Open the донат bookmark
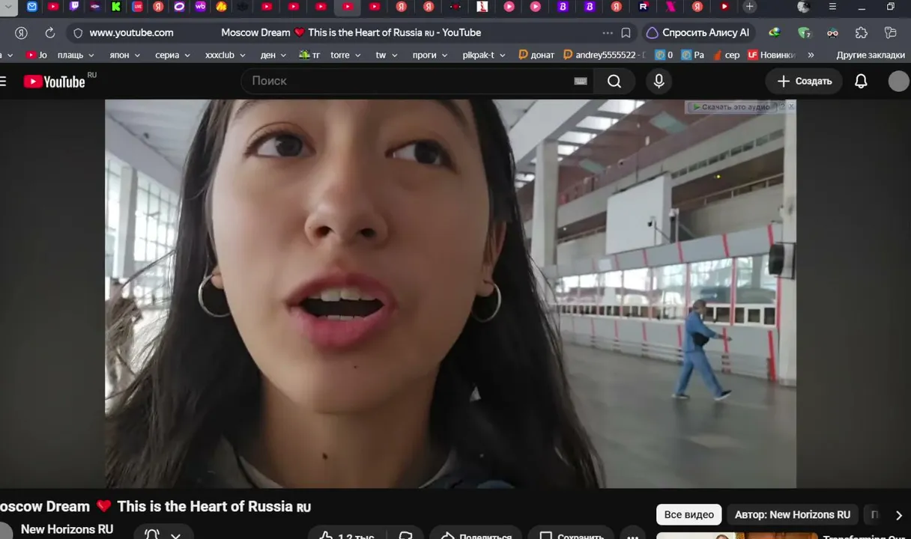This screenshot has width=911, height=539. (x=536, y=55)
